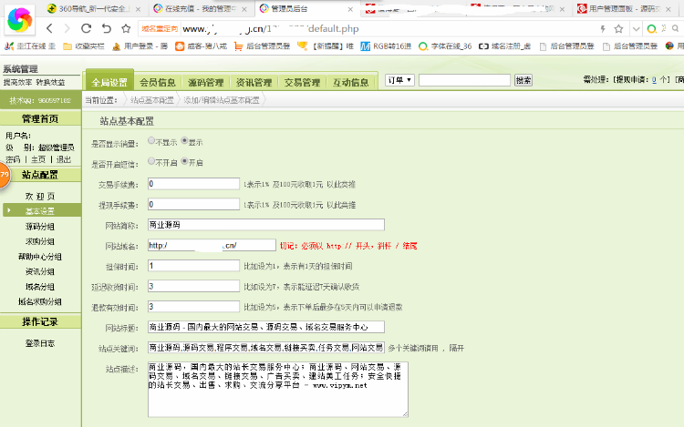Image resolution: width=684 pixels, height=427 pixels.
Task: Click the 网站简称 input field
Action: click(265, 224)
